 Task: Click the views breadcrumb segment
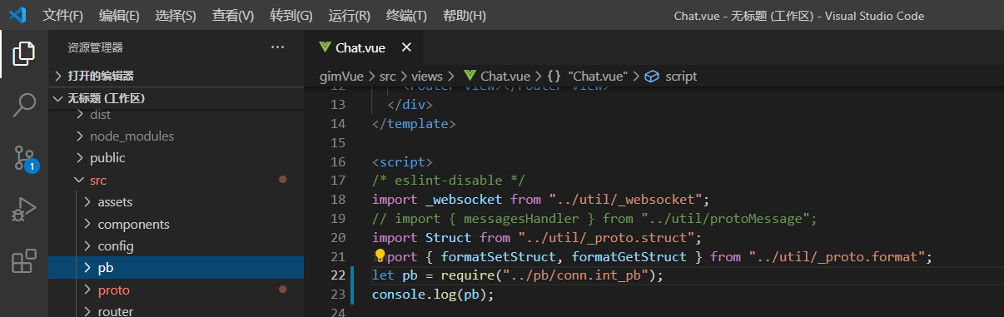(x=427, y=76)
